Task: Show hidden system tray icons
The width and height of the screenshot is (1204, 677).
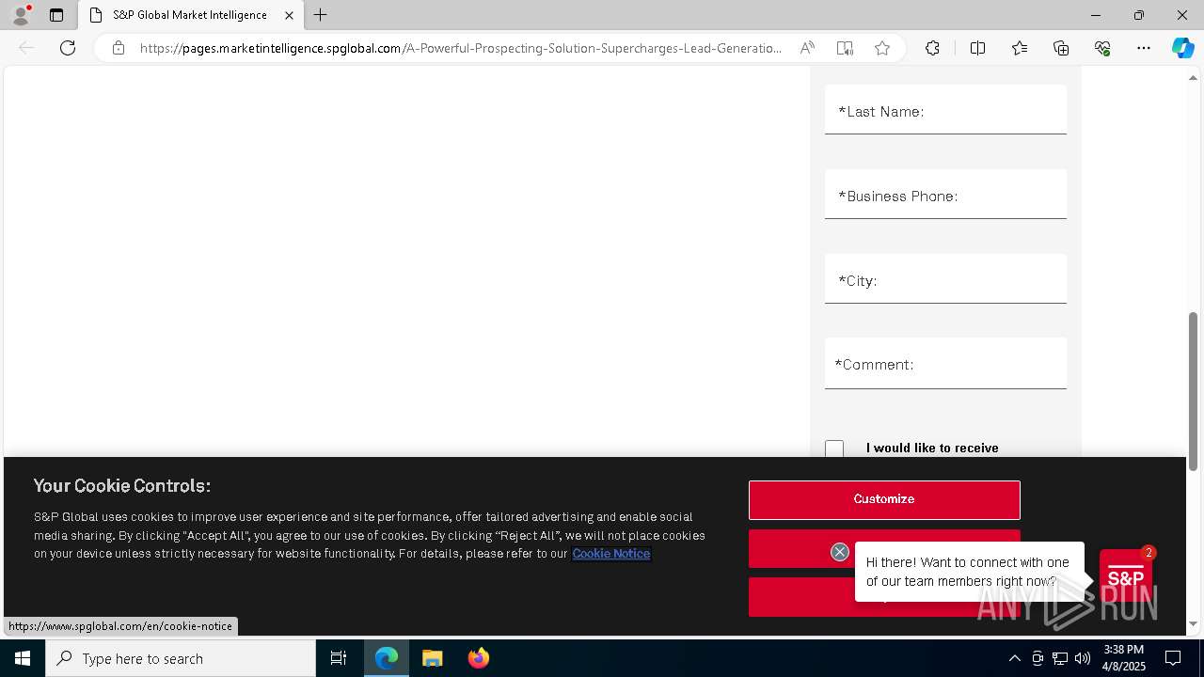Action: 1014,658
